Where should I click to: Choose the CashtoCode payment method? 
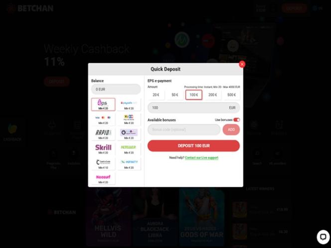pyautogui.click(x=103, y=164)
